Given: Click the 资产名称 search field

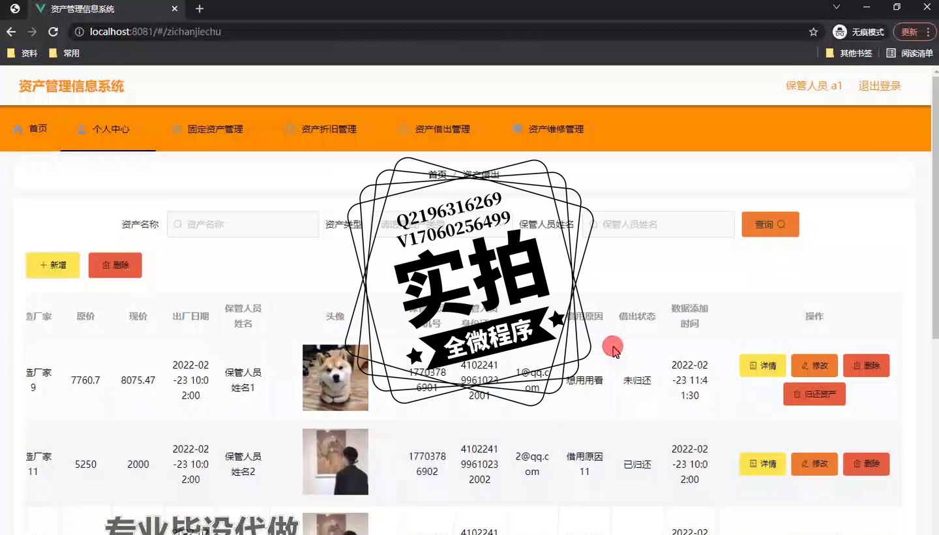Looking at the screenshot, I should point(243,224).
